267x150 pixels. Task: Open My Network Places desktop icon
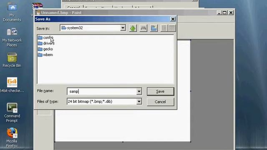point(12,37)
